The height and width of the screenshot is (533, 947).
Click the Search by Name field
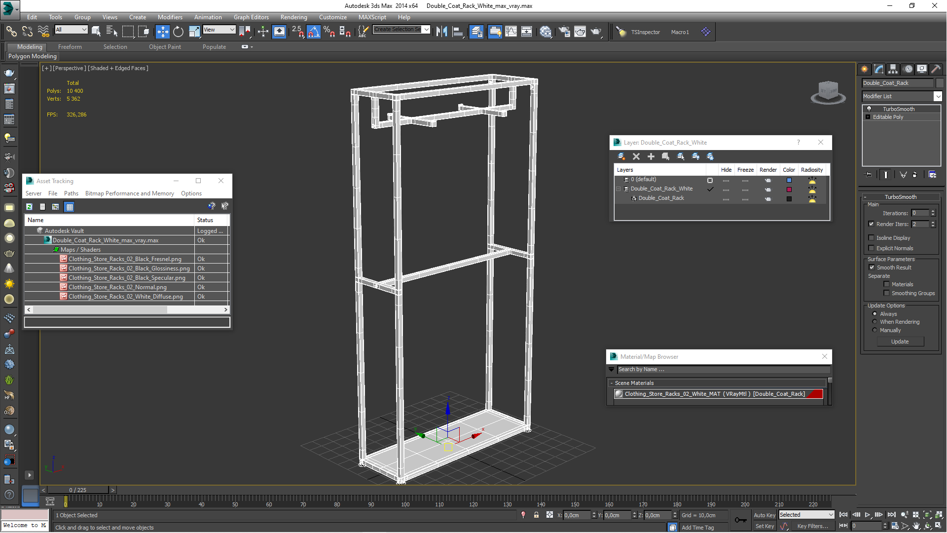[724, 369]
